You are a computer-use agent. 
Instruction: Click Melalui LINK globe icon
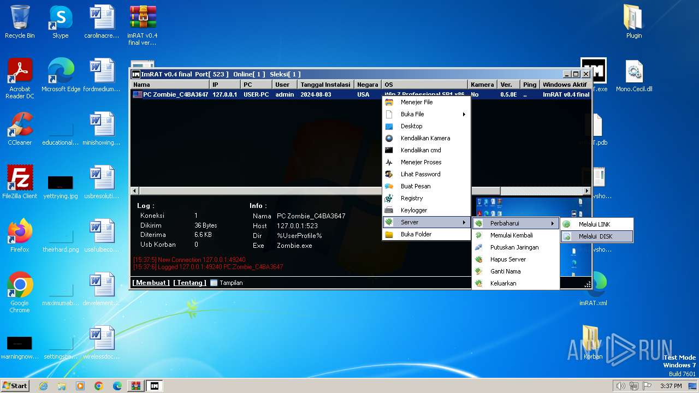(567, 224)
